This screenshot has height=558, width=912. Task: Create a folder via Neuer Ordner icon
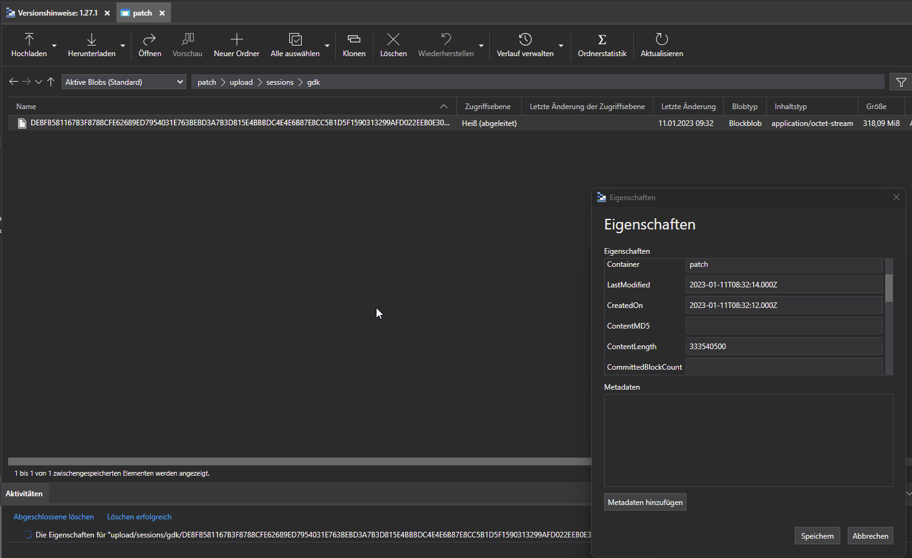pyautogui.click(x=236, y=40)
